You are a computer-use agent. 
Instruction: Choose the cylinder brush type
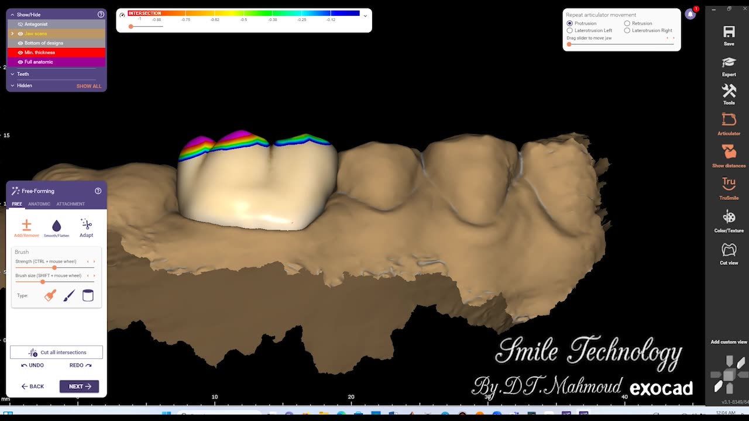click(88, 295)
